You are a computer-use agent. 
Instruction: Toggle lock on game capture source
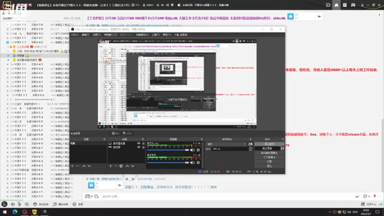143,147
